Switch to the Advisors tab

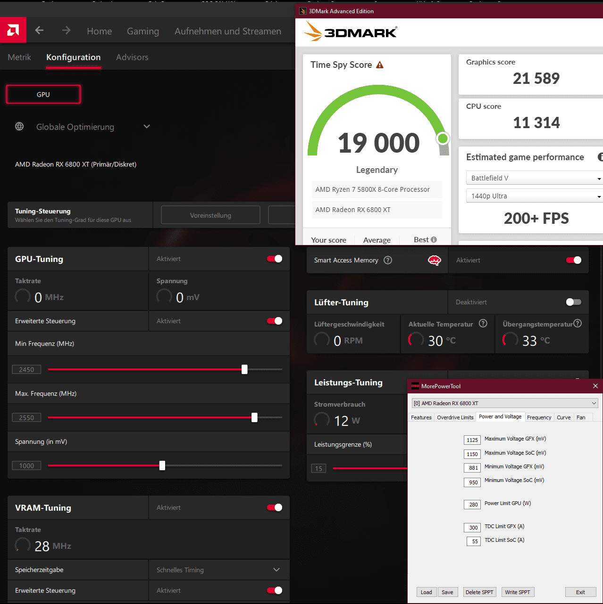coord(132,57)
